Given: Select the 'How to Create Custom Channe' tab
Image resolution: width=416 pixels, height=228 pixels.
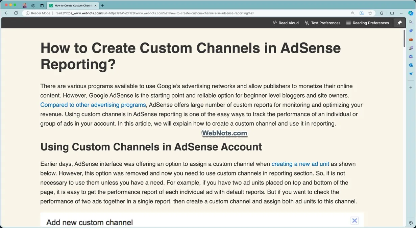Looking at the screenshot, I should [73, 5].
